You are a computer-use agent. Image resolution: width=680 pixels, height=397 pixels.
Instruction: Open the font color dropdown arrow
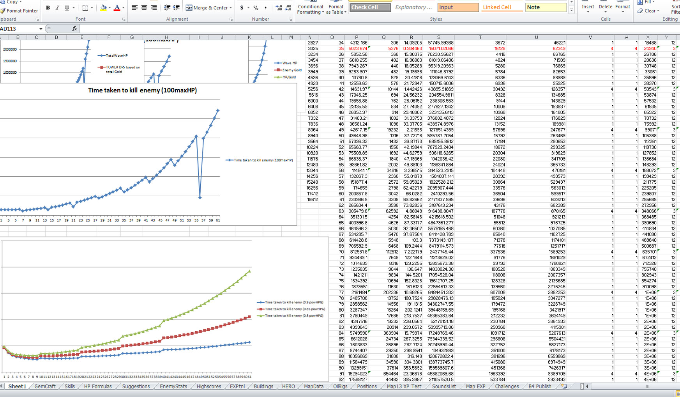click(x=124, y=8)
